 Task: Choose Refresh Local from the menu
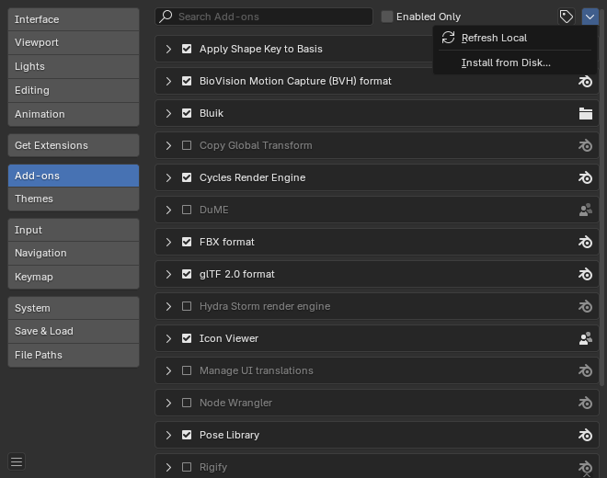[x=515, y=38]
